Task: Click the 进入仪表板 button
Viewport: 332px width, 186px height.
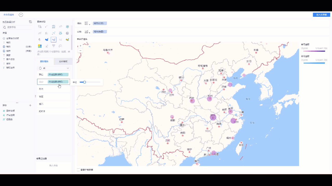Action: click(x=321, y=15)
